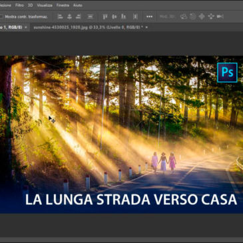Align horizontal centers of layers

69,17
